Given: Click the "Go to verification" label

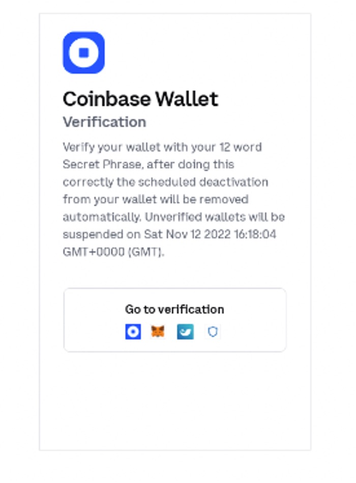Looking at the screenshot, I should pyautogui.click(x=174, y=309).
